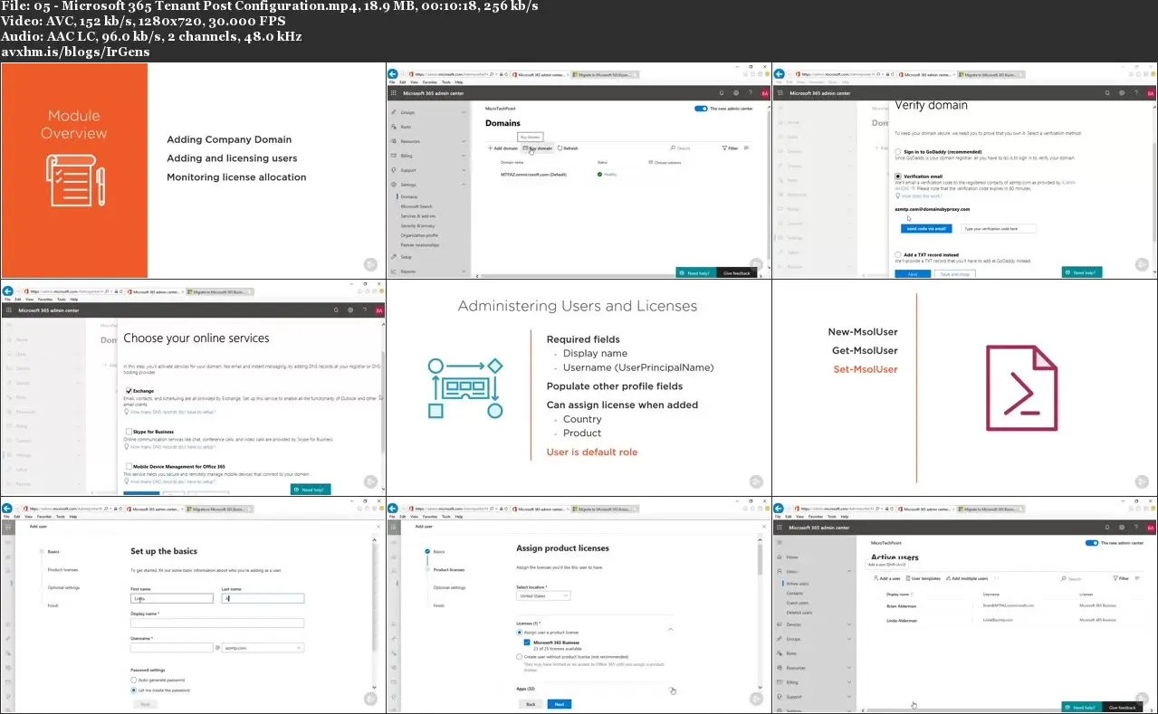
Task: Check the Skype for Business checkbox
Action: click(129, 433)
